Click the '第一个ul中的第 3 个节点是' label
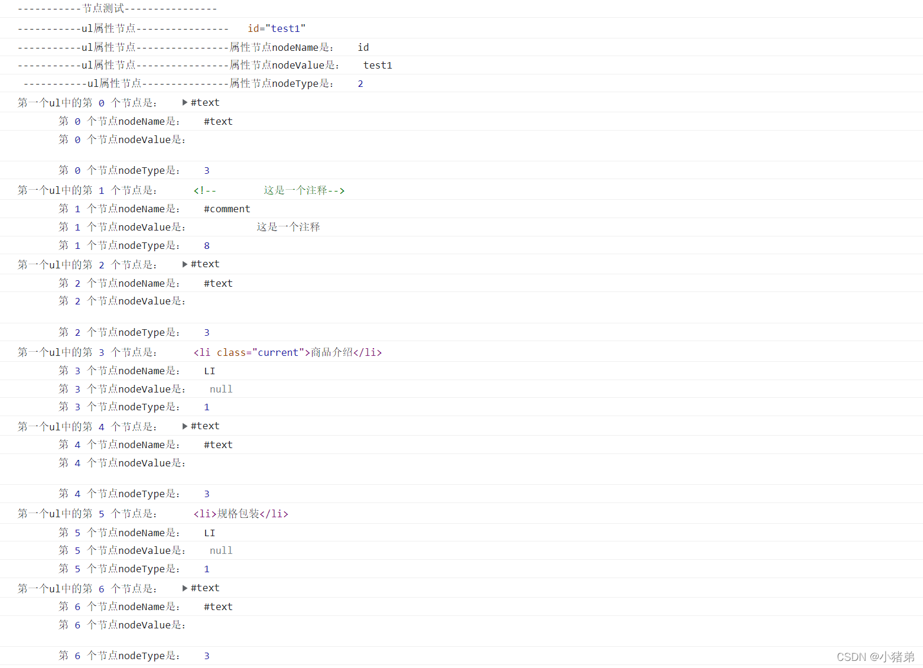Screen dimensions: 923x668 [87, 352]
